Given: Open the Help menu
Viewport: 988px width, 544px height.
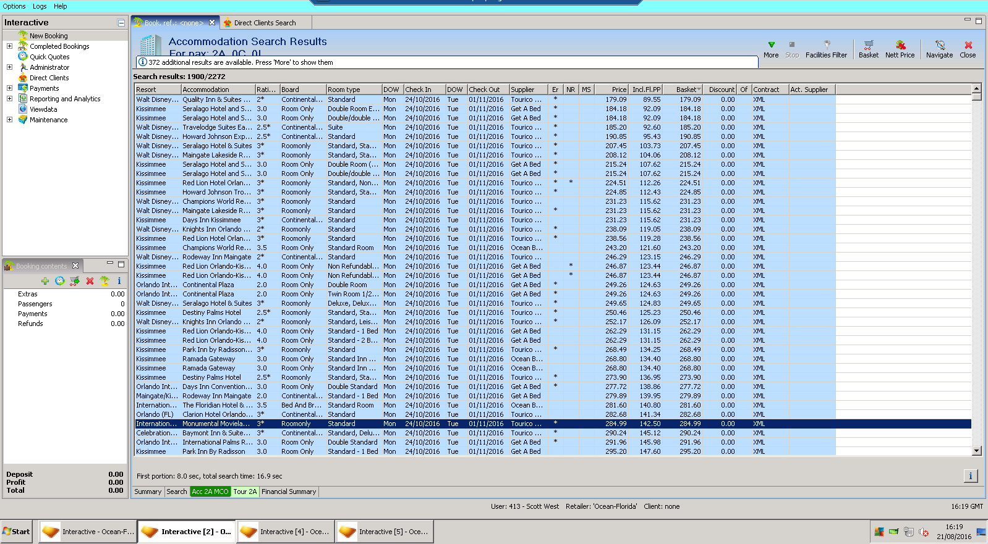Looking at the screenshot, I should coord(61,6).
